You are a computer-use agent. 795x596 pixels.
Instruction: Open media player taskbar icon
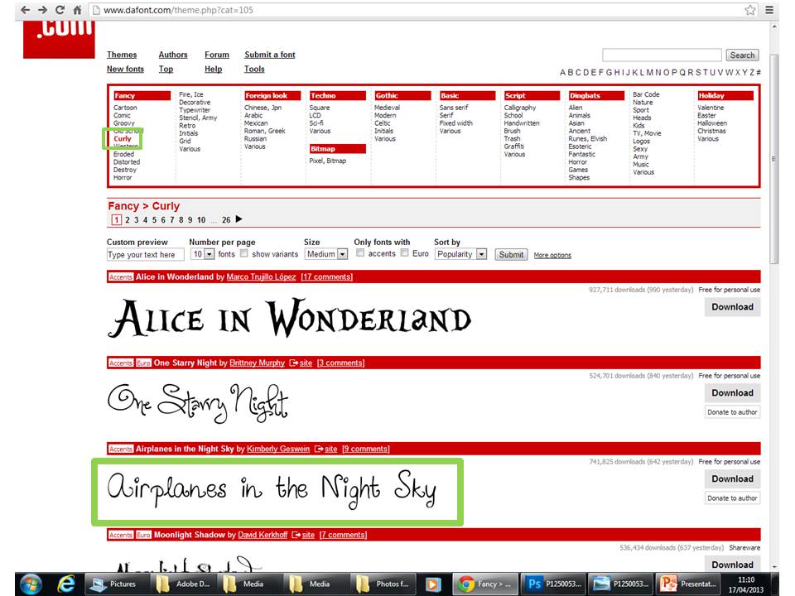[x=432, y=584]
